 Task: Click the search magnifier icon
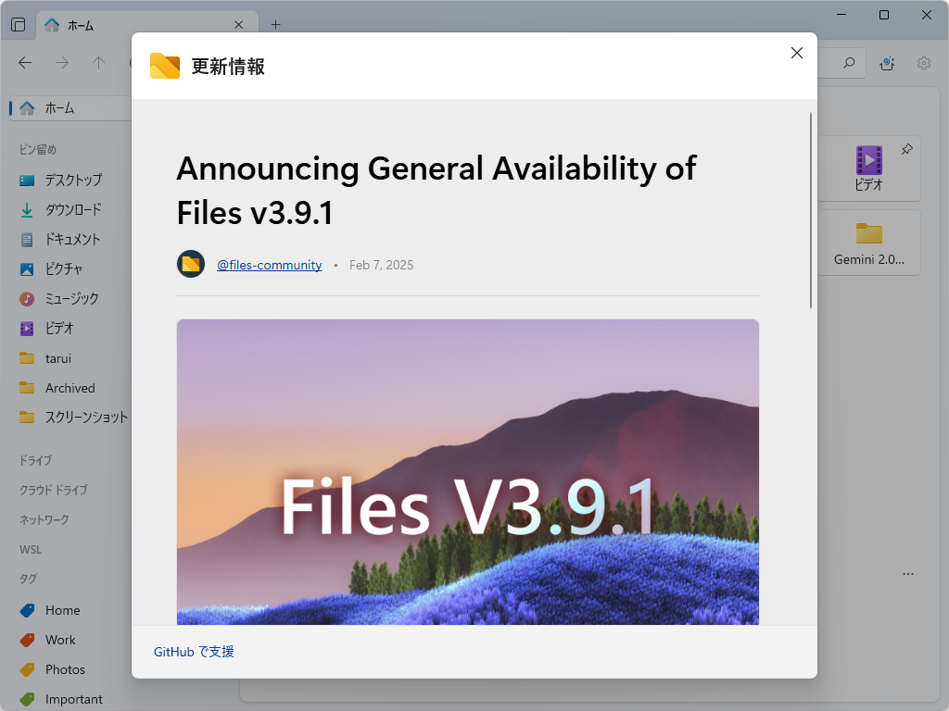coord(849,63)
